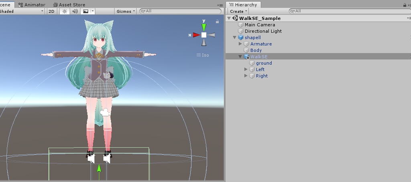The image size is (411, 182).
Task: Click the Asset Store bag icon
Action: point(55,5)
